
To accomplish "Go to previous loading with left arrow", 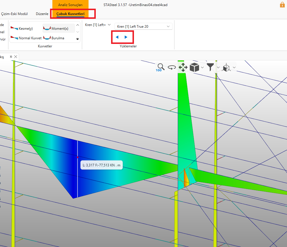I will coord(117,37).
